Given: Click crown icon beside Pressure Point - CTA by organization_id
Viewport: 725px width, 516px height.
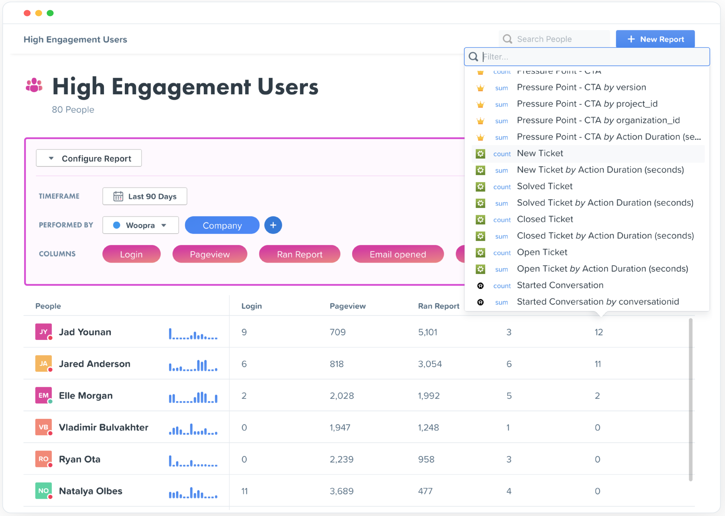Looking at the screenshot, I should [x=480, y=121].
